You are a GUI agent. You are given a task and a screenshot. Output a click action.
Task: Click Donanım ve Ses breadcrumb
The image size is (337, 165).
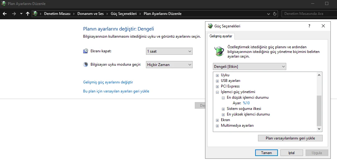[x=91, y=14]
